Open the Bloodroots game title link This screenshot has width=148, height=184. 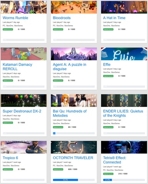62,18
